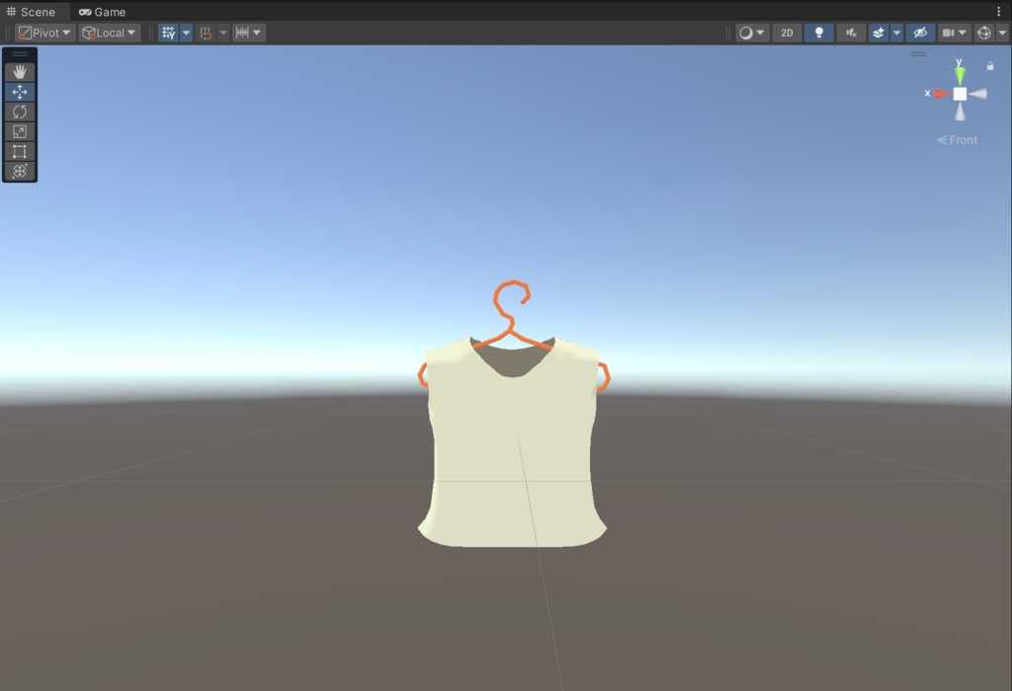The height and width of the screenshot is (691, 1012).
Task: Toggle grid snapping magnet button
Action: (x=206, y=33)
